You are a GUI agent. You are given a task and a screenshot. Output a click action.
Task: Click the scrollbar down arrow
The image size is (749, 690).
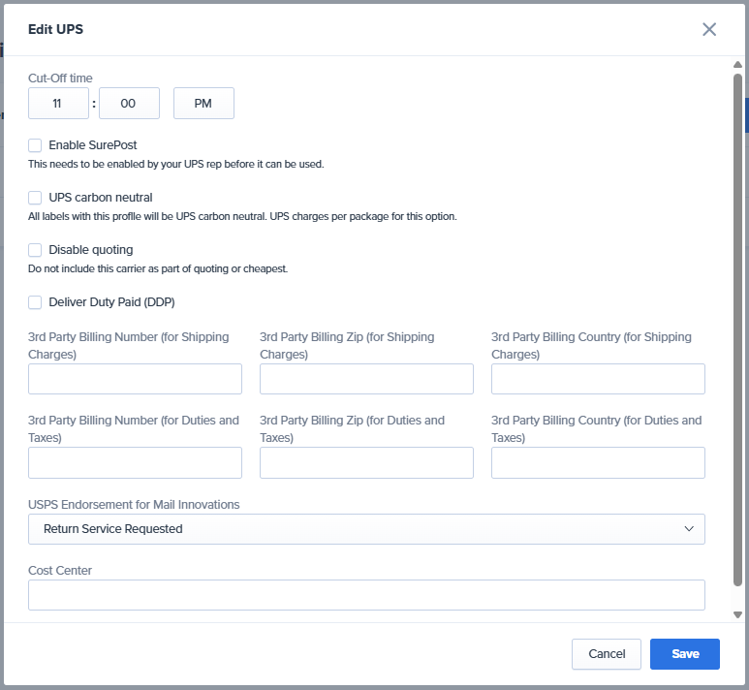(x=737, y=614)
